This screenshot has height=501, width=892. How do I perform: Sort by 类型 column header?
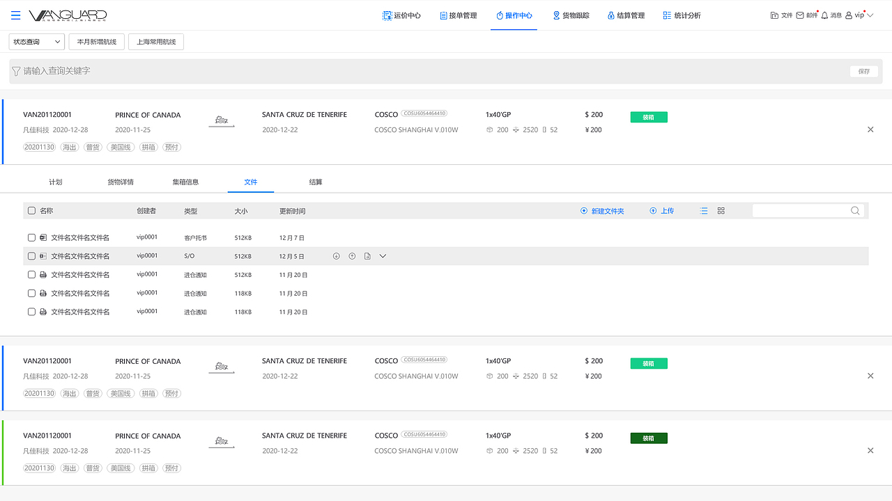[191, 211]
